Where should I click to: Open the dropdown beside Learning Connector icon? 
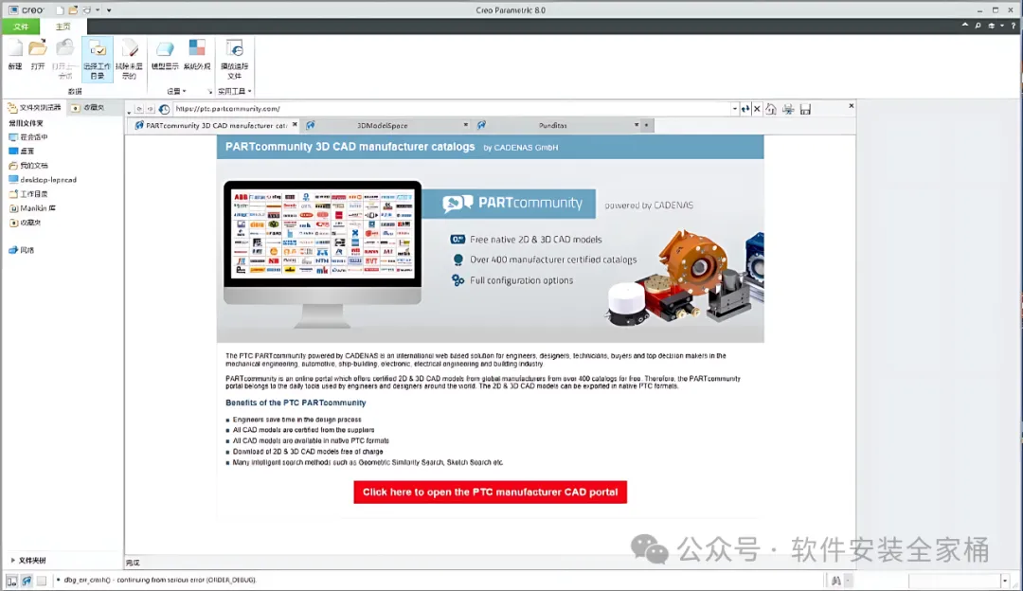click(x=1002, y=26)
